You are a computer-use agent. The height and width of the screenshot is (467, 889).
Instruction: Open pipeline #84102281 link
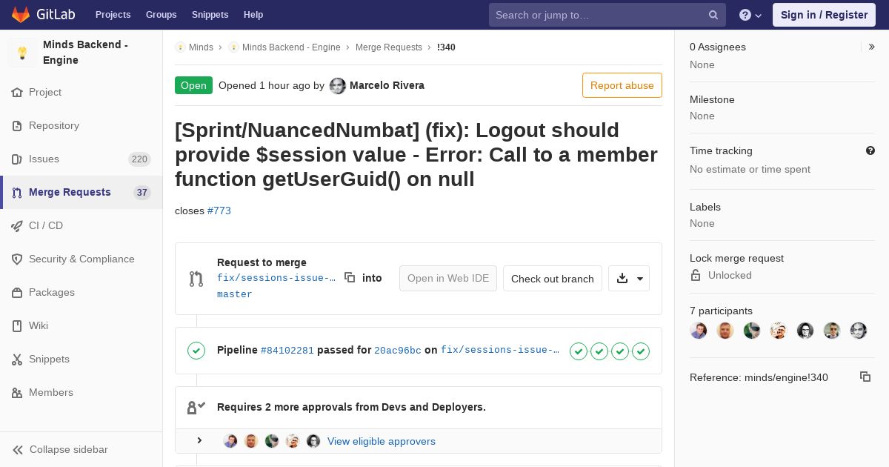tap(287, 351)
